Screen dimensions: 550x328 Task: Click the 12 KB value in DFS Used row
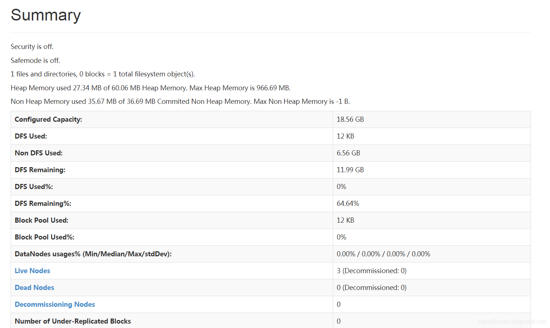345,136
